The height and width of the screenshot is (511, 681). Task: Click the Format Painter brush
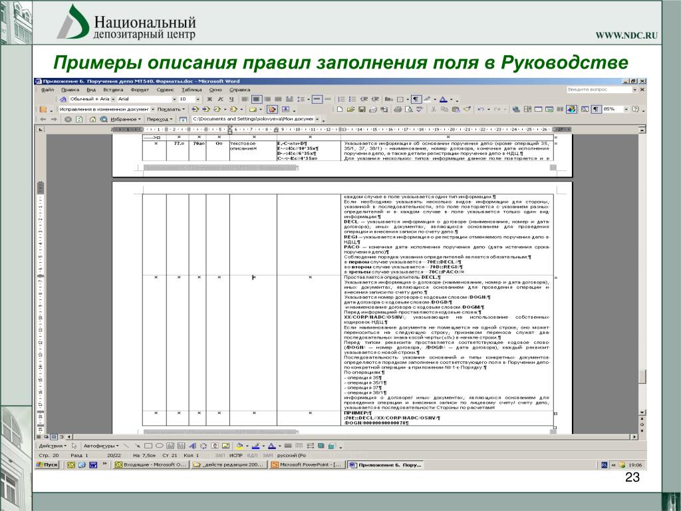click(x=467, y=109)
